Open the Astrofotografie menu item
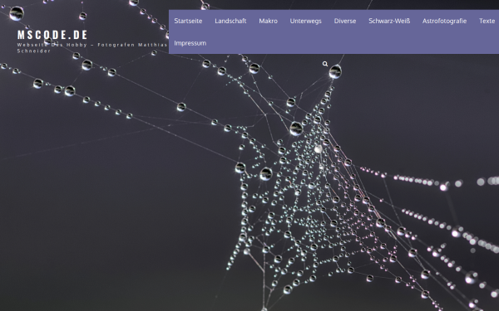 (444, 21)
